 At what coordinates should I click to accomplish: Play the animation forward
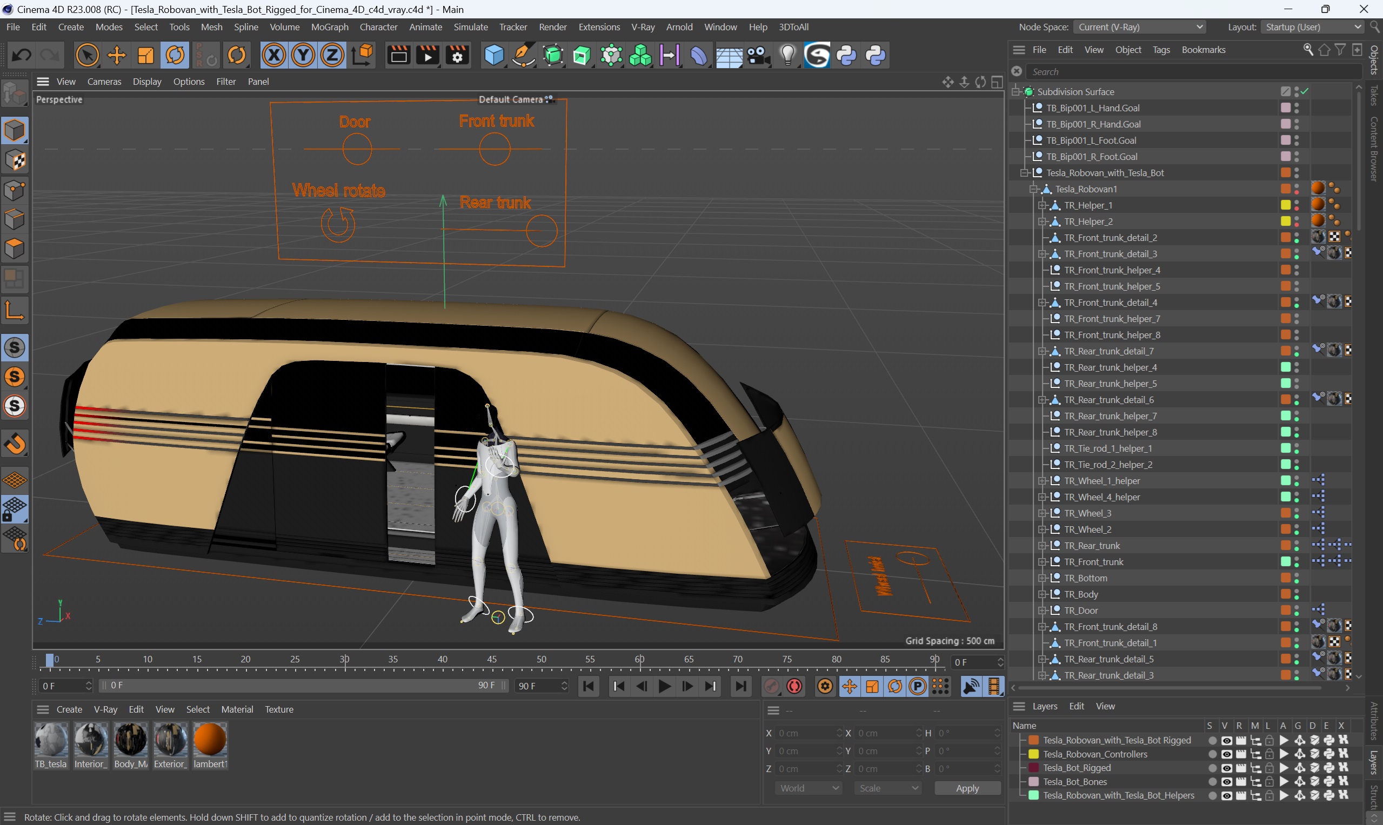[x=664, y=687]
